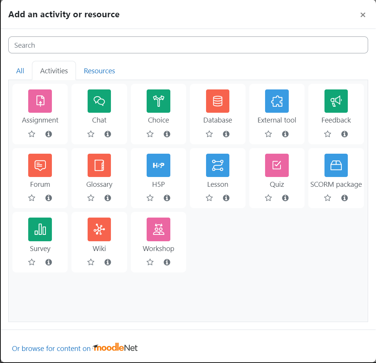Star the Feedback activity
This screenshot has height=363, width=376.
(x=327, y=134)
